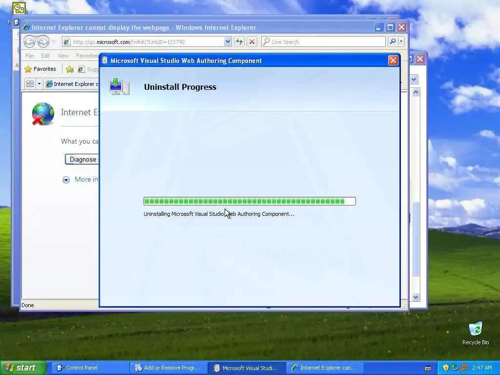The width and height of the screenshot is (500, 375).
Task: Open the File menu in Internet Explorer
Action: [29, 56]
